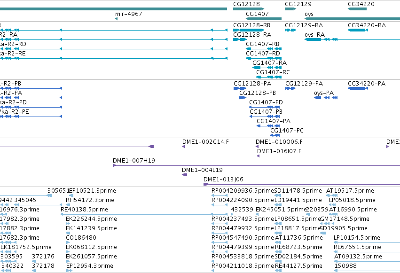Click the oys gene label
This screenshot has width=400, height=273.
click(309, 14)
